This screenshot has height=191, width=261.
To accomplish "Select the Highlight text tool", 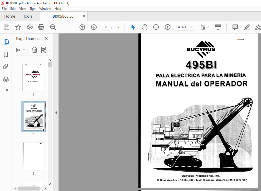I will coord(246,27).
